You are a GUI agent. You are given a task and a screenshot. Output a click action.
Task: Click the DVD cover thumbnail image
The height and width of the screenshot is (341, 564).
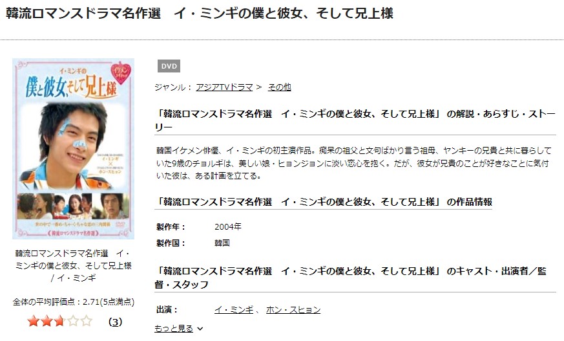(74, 149)
